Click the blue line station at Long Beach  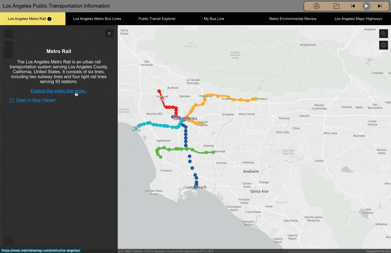tap(196, 187)
